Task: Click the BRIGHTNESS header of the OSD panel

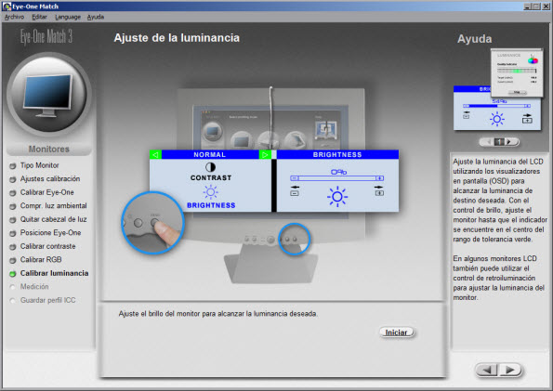Action: [x=337, y=154]
